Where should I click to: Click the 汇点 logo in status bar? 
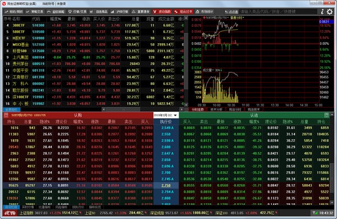(x=10, y=213)
